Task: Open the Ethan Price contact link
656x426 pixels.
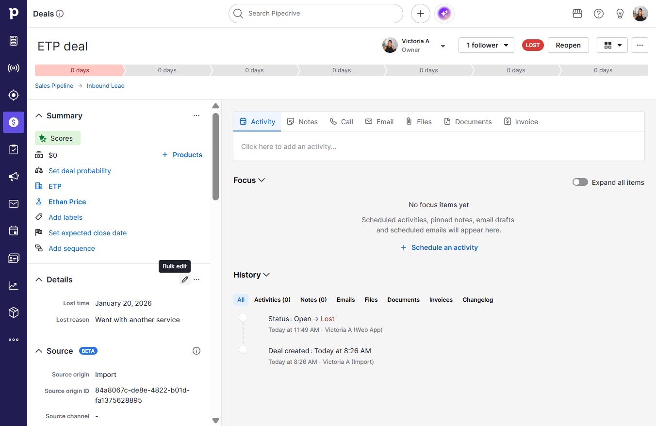Action: tap(67, 202)
